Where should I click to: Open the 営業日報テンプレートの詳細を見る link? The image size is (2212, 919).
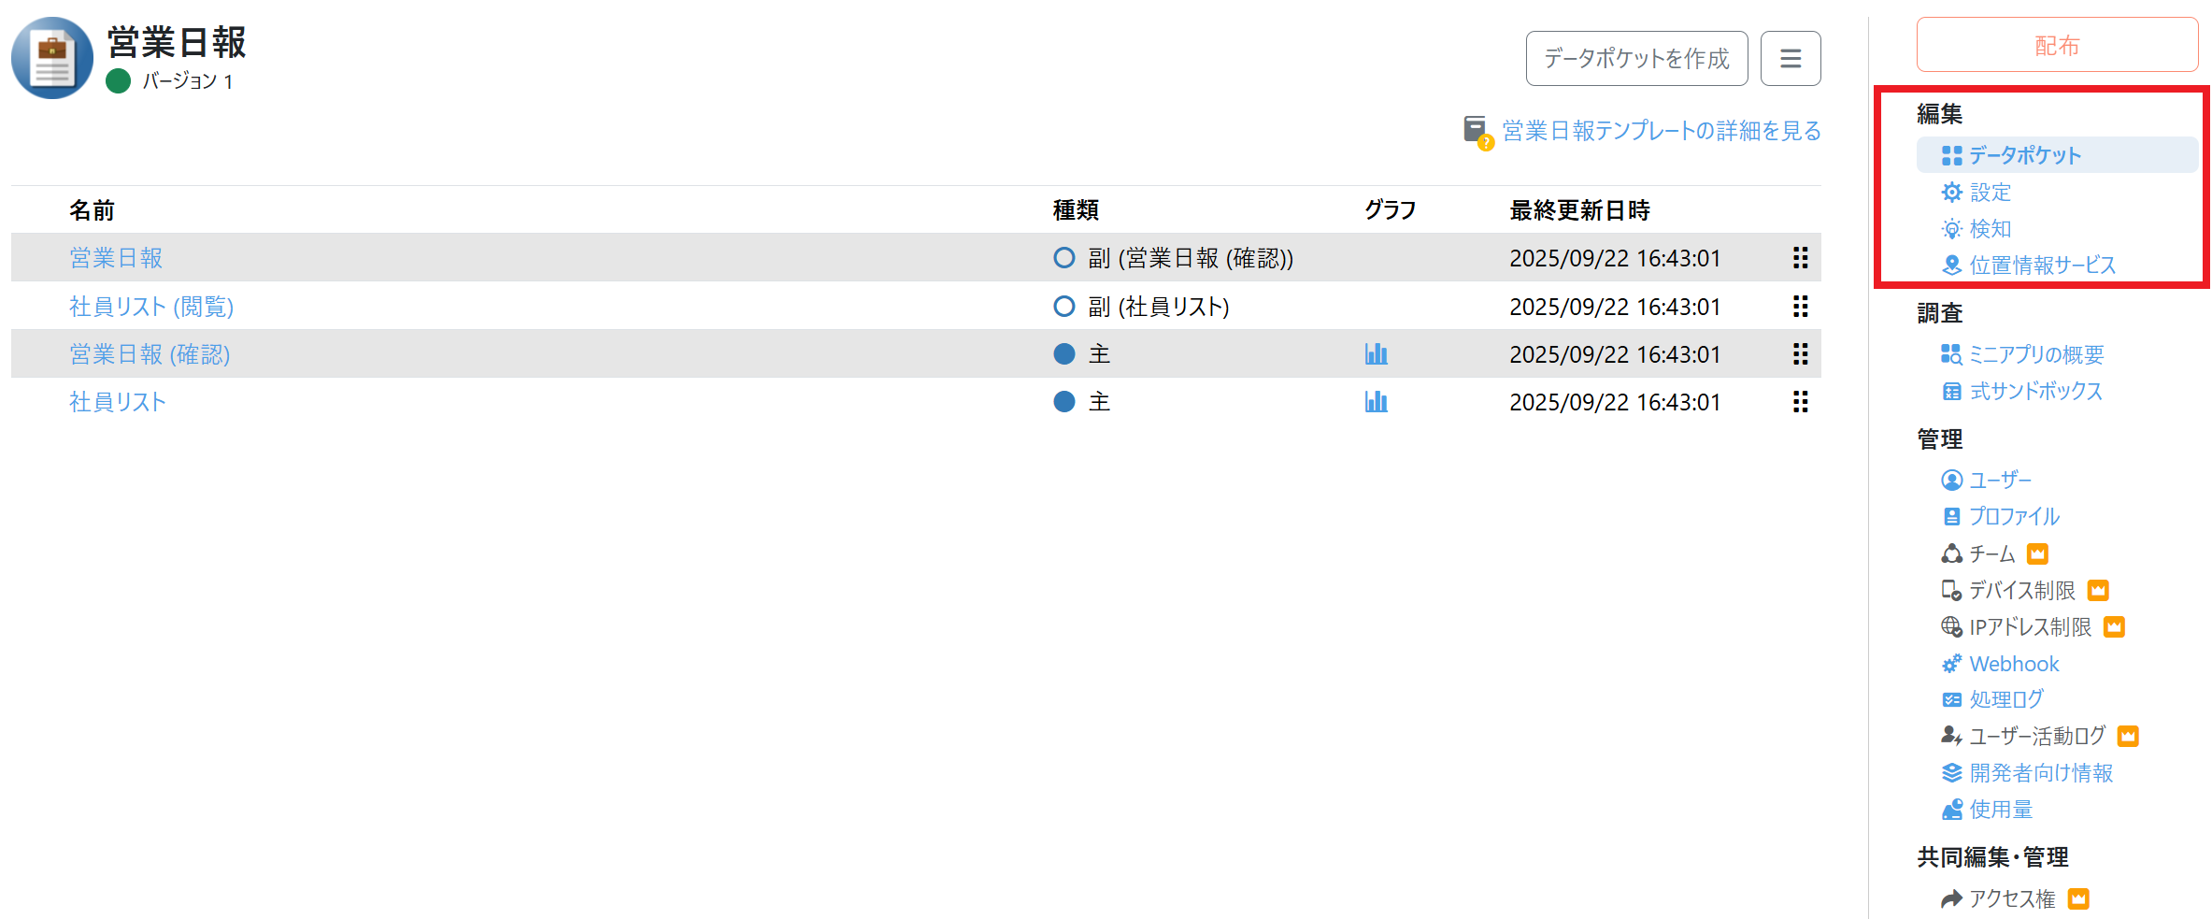[1661, 131]
